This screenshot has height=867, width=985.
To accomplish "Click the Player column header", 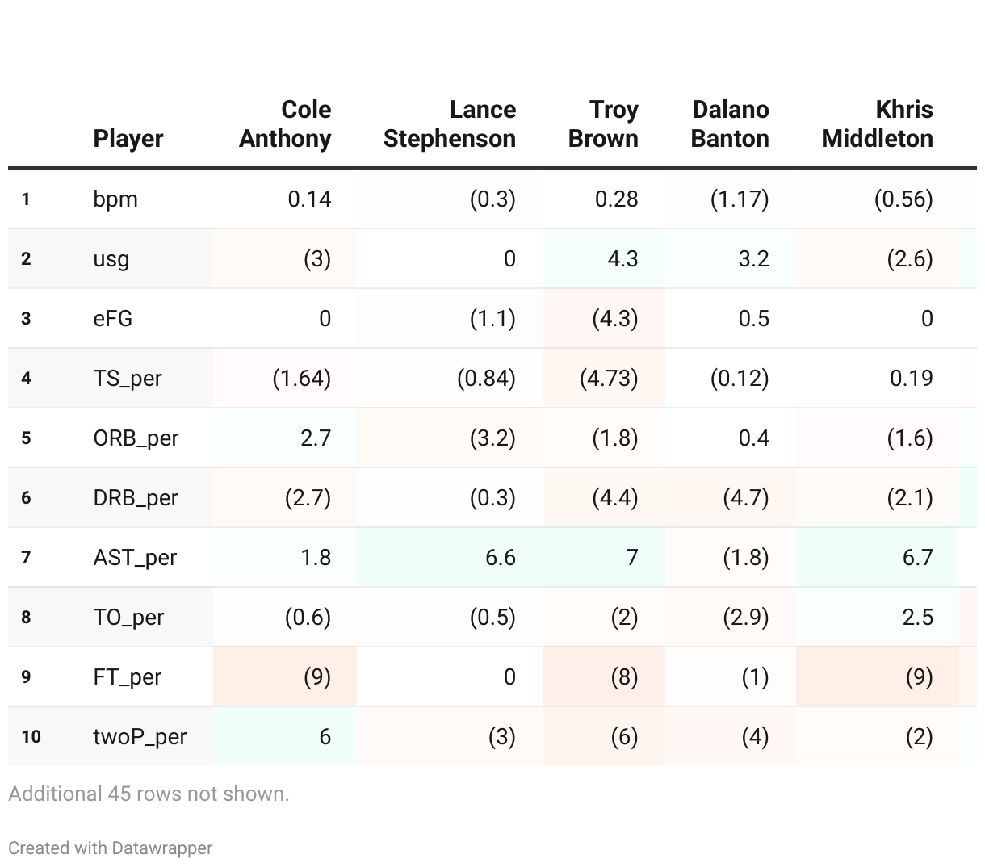I will pyautogui.click(x=128, y=138).
